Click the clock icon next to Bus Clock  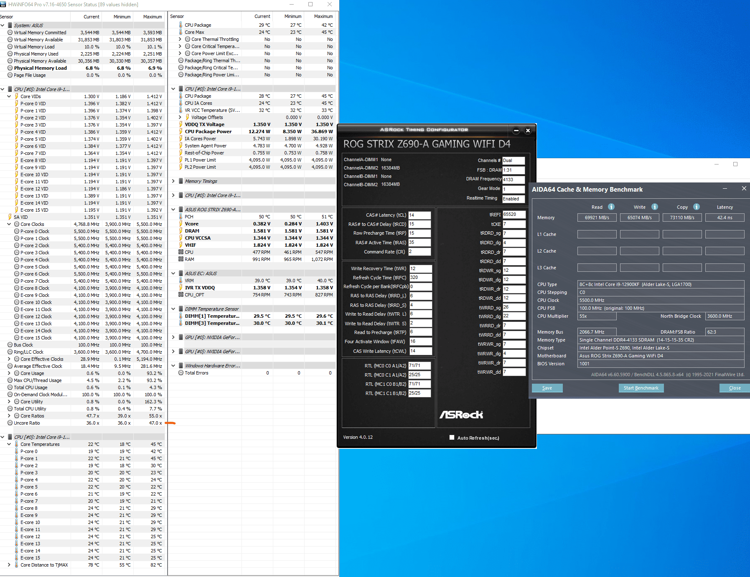point(10,345)
